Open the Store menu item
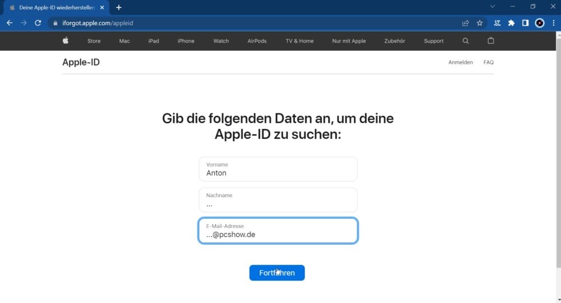 94,41
